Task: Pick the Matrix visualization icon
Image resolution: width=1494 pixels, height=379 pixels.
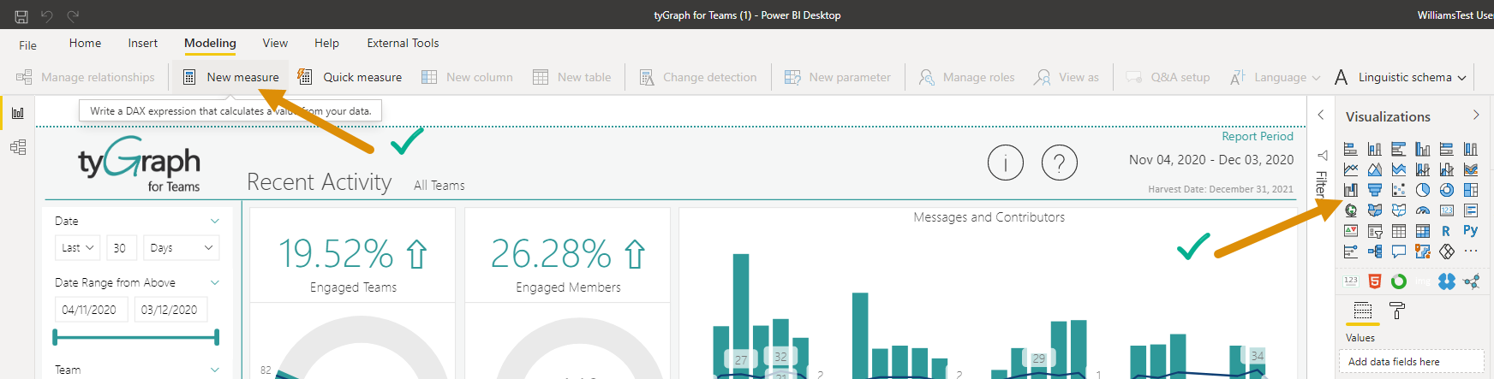Action: pyautogui.click(x=1422, y=231)
